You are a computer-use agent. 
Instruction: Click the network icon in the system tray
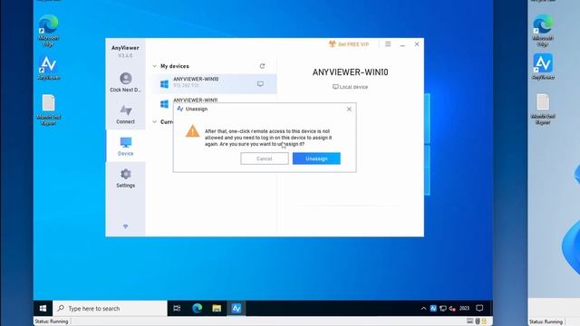pos(443,308)
